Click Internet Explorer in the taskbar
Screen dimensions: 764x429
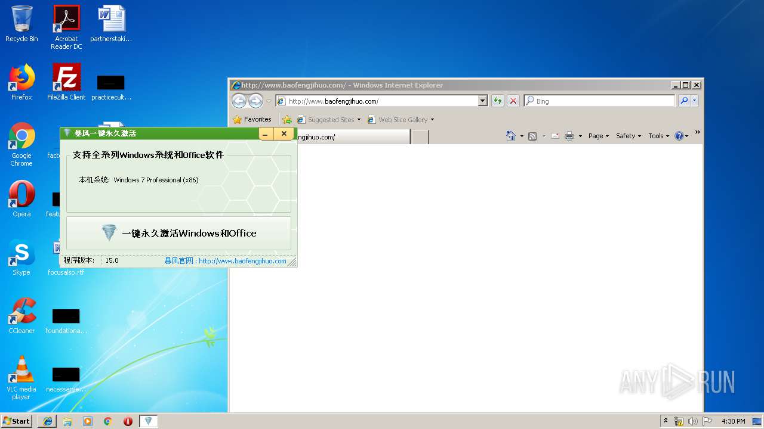coord(48,421)
